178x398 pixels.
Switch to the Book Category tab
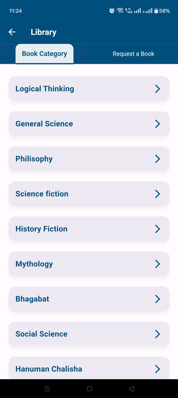click(x=44, y=54)
